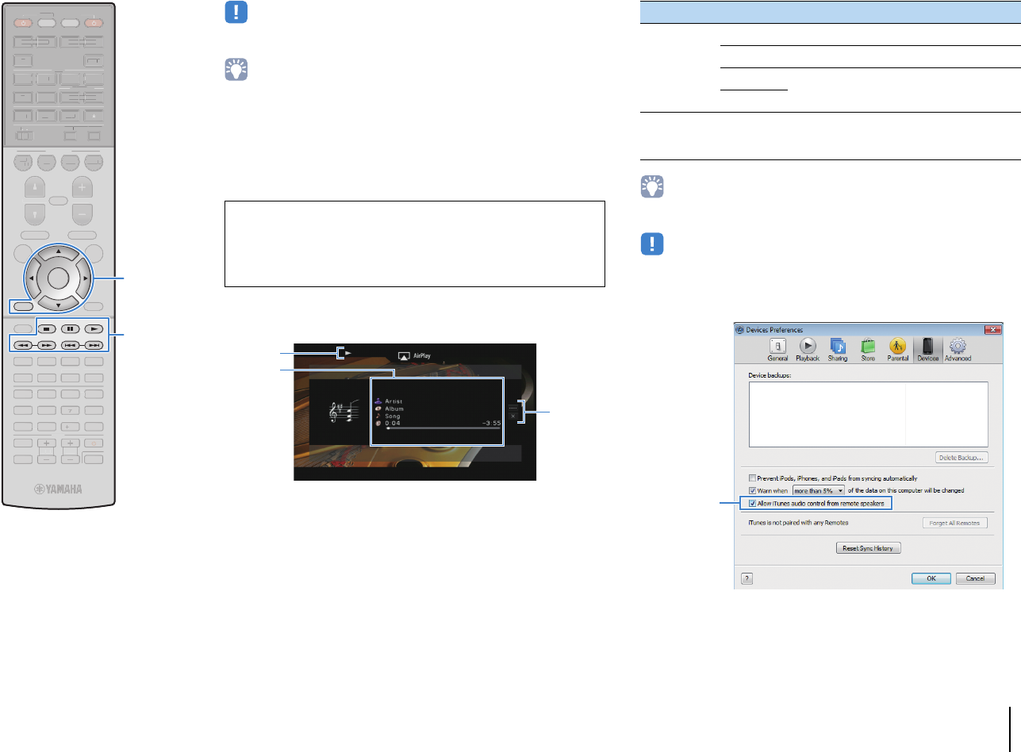This screenshot has height=752, width=1021.
Task: Select the Parental preferences tab
Action: click(898, 350)
